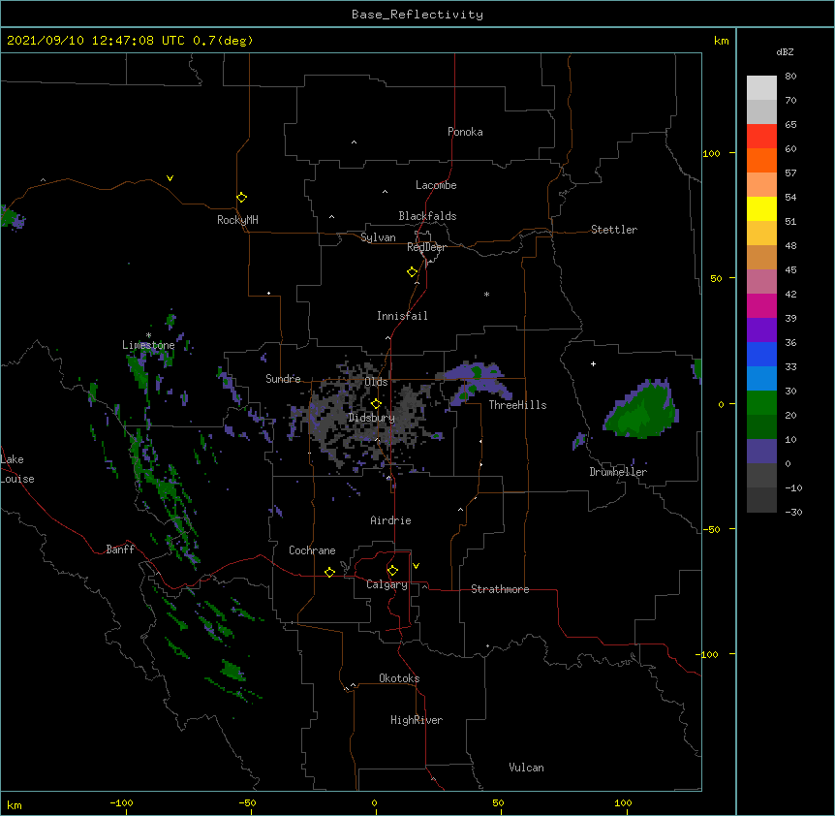835x816 pixels.
Task: Click the yellow diamond marker above RockyMH
Action: (241, 198)
